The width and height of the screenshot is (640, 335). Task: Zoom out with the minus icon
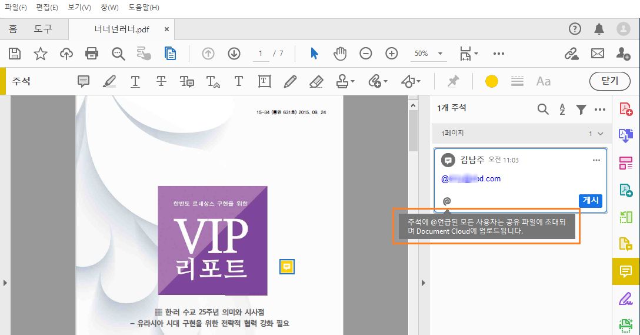pyautogui.click(x=366, y=54)
